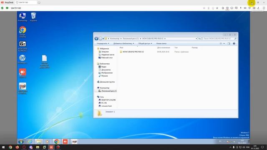
Task: Sort by Имя column header
Action: pyautogui.click(x=121, y=47)
